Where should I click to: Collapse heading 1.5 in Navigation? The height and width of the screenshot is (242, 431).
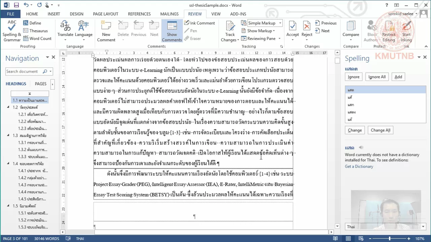(x=8, y=206)
